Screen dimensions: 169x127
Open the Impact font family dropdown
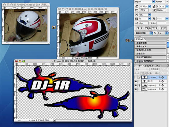coord(153,2)
